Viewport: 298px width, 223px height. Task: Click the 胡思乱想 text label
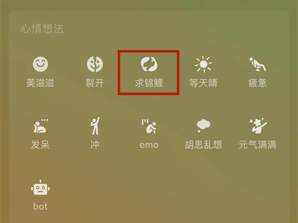tap(203, 145)
